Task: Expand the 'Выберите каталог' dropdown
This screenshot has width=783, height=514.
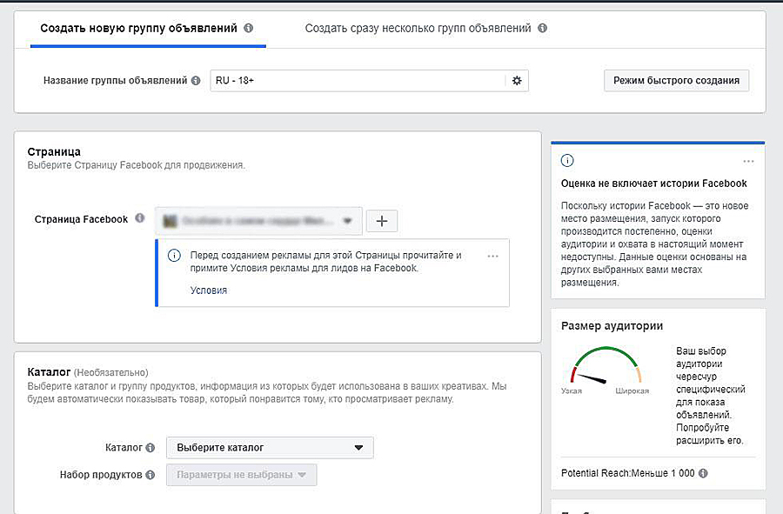Action: click(x=270, y=448)
